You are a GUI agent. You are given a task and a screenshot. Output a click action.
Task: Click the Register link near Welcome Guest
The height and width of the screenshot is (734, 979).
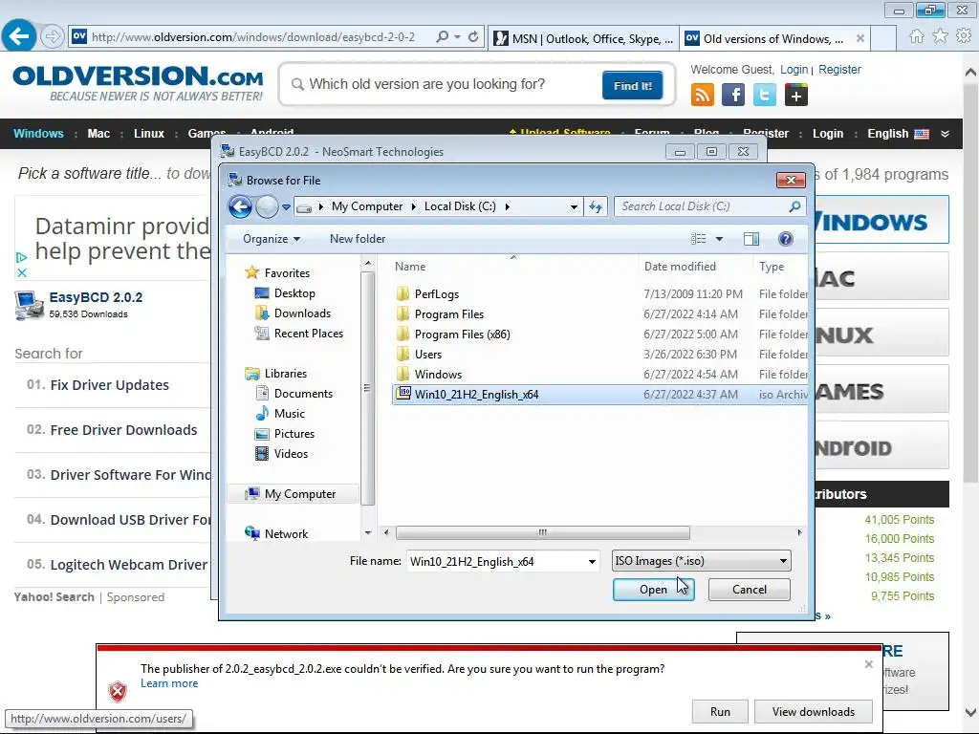[x=839, y=69]
